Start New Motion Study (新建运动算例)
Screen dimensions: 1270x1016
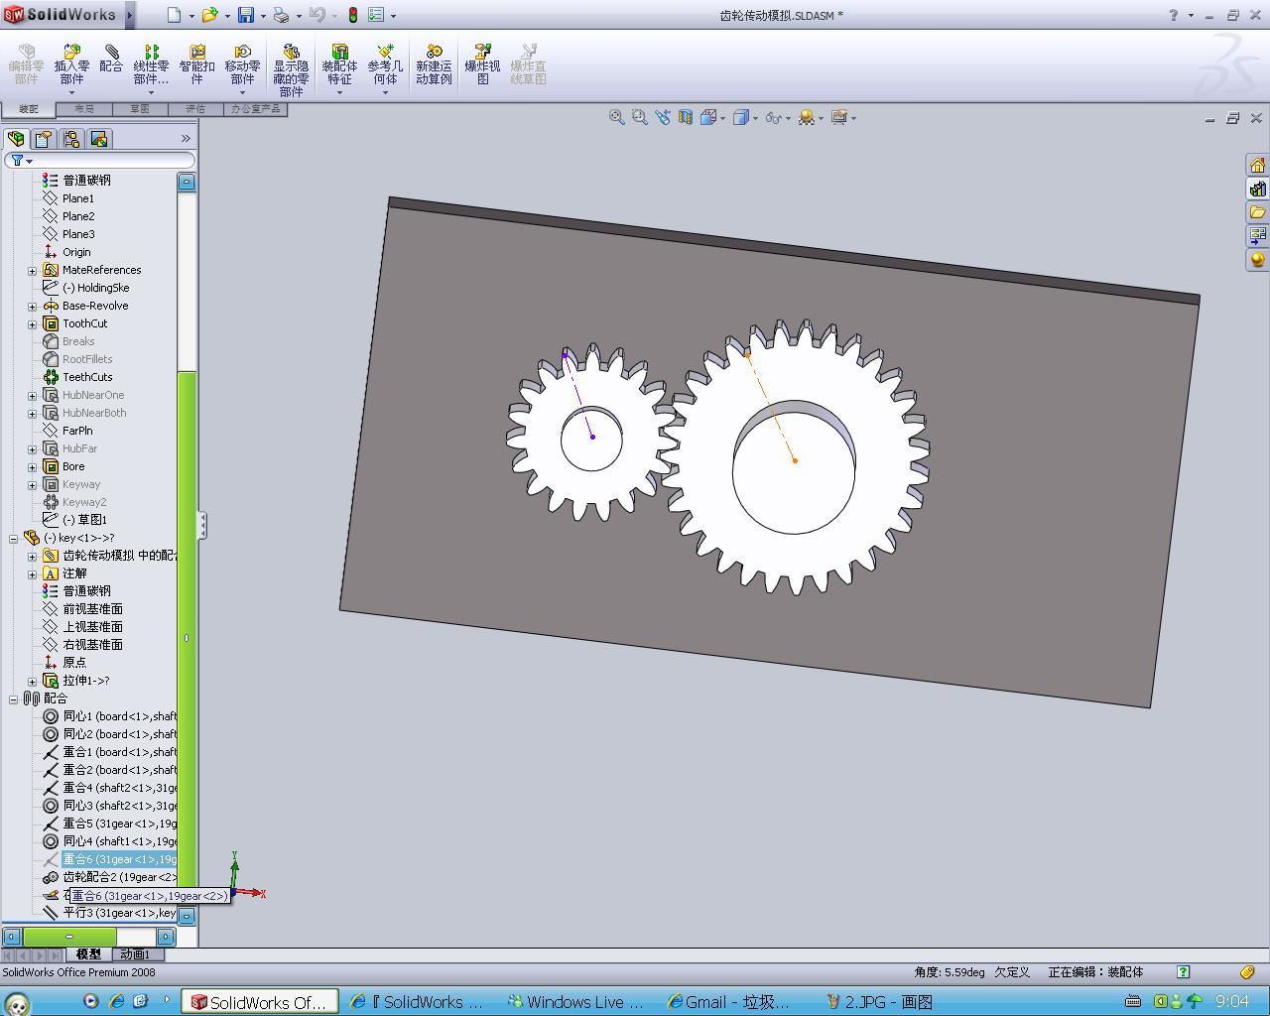[x=434, y=64]
